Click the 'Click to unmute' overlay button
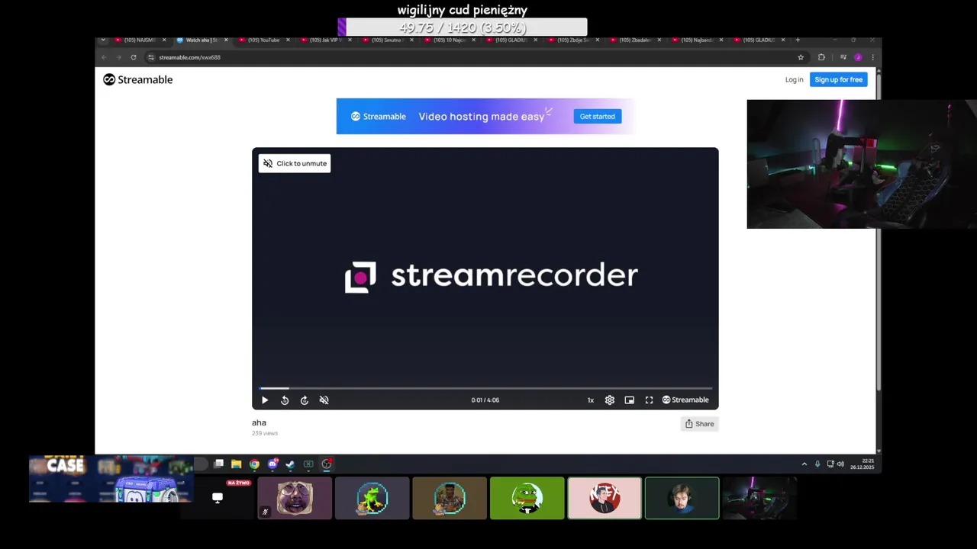Image resolution: width=977 pixels, height=549 pixels. pyautogui.click(x=295, y=163)
